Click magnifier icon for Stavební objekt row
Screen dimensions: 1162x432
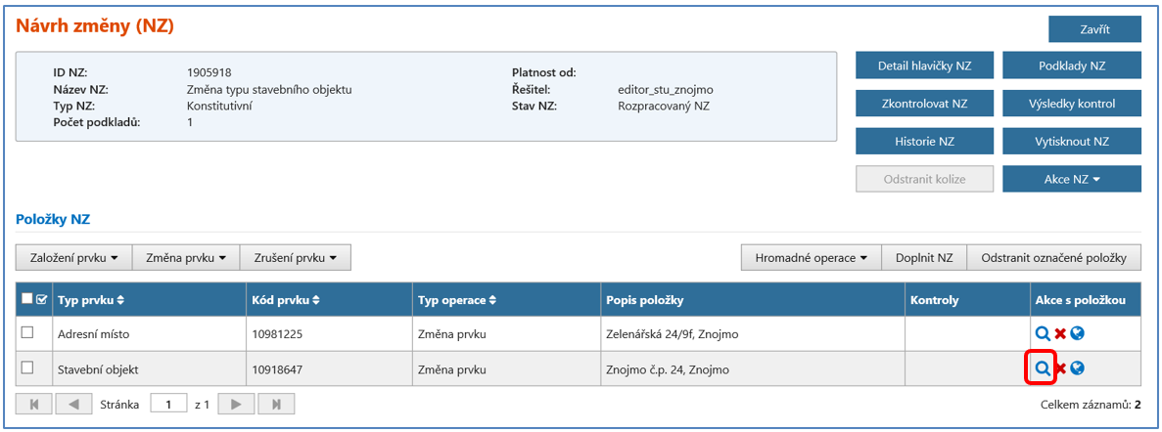[1043, 368]
